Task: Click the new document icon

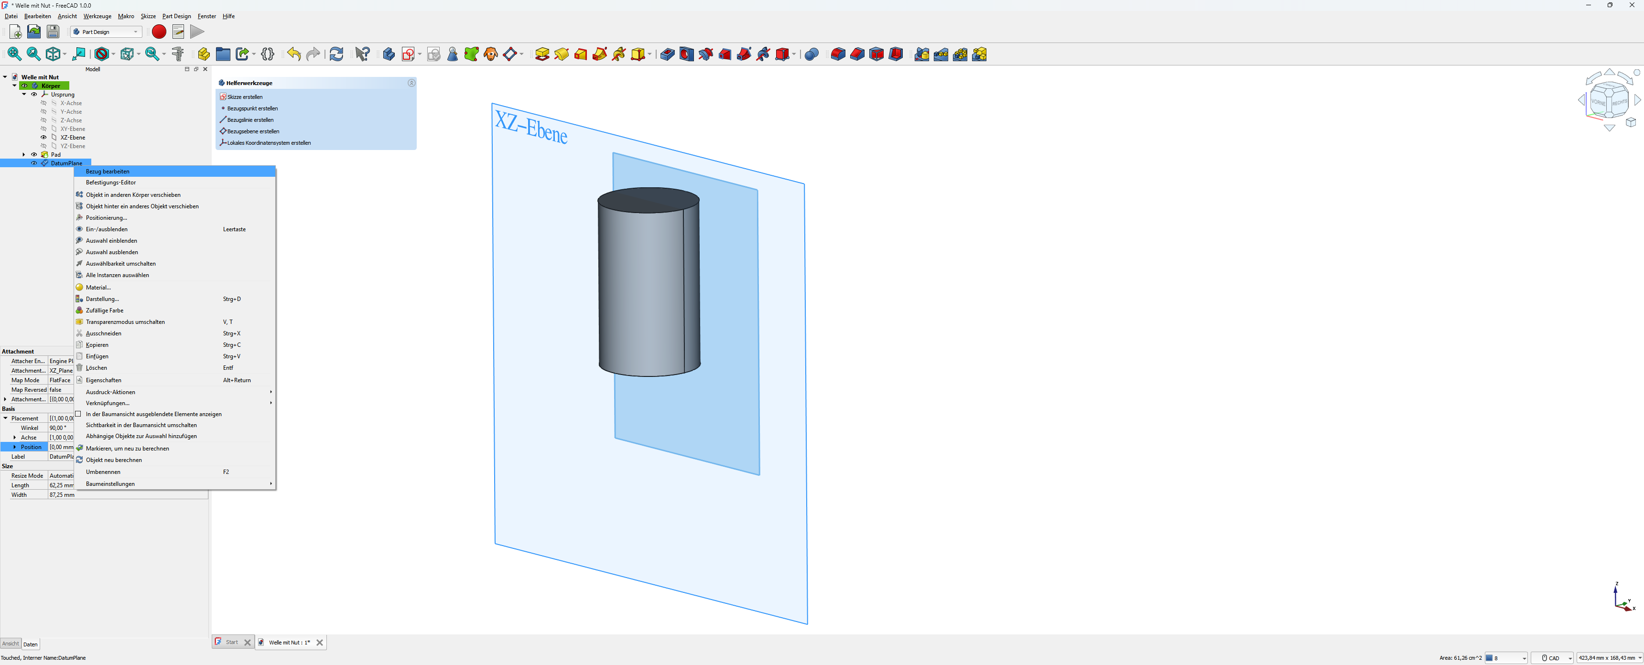Action: click(15, 32)
